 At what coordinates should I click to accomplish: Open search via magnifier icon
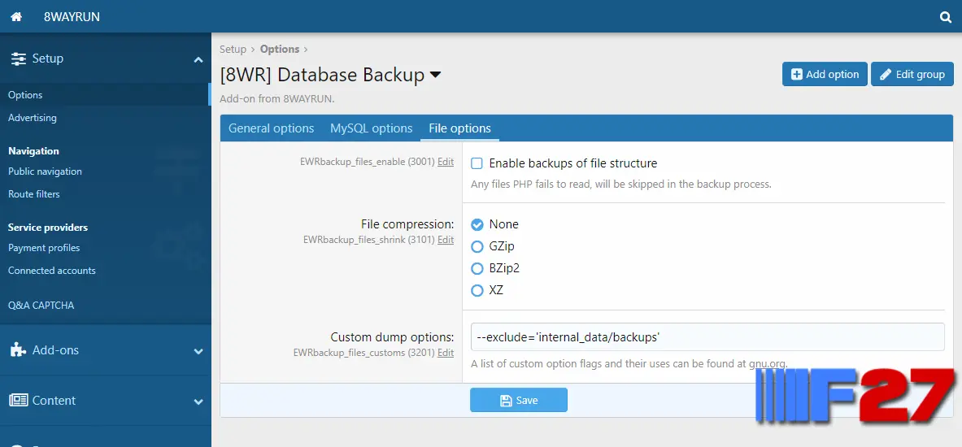click(x=946, y=17)
